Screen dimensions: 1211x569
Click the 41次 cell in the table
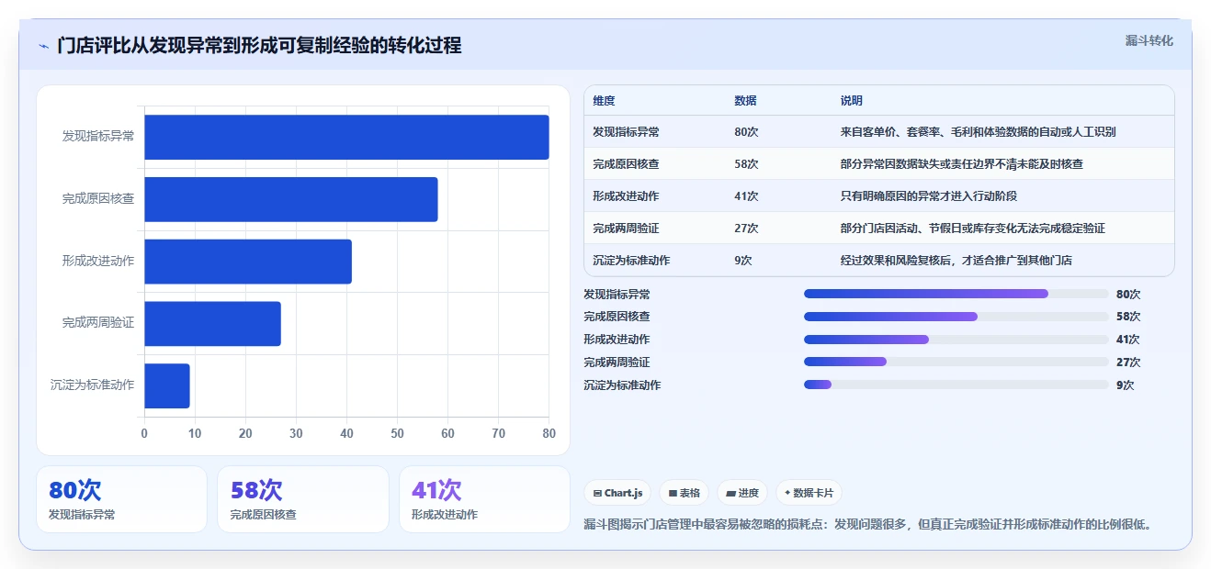coord(746,196)
